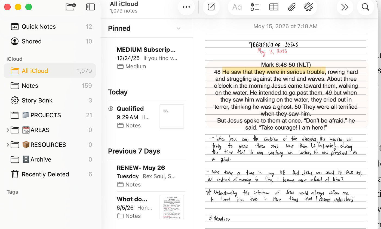Screen dimensions: 381x229
Task: Click the Qualified note thumbnail preview
Action: click(x=172, y=117)
